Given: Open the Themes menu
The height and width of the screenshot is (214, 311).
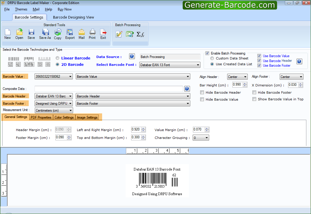Looking at the screenshot, I should [21, 9].
